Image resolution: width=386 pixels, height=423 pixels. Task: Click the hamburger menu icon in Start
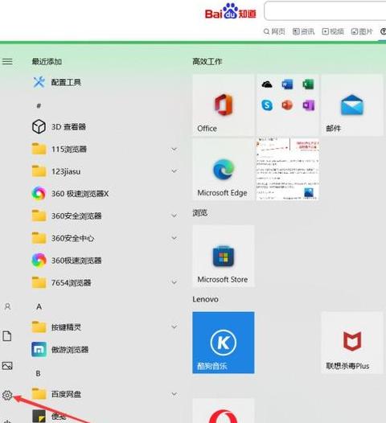[7, 61]
